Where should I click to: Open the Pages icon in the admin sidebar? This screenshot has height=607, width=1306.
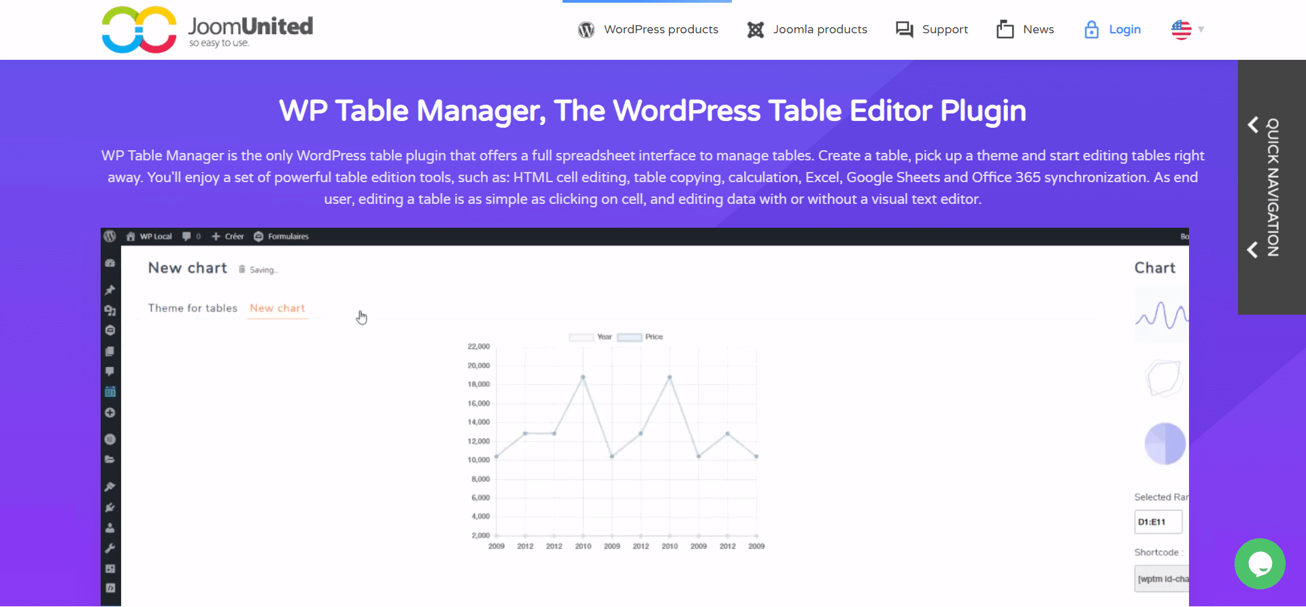pyautogui.click(x=110, y=351)
